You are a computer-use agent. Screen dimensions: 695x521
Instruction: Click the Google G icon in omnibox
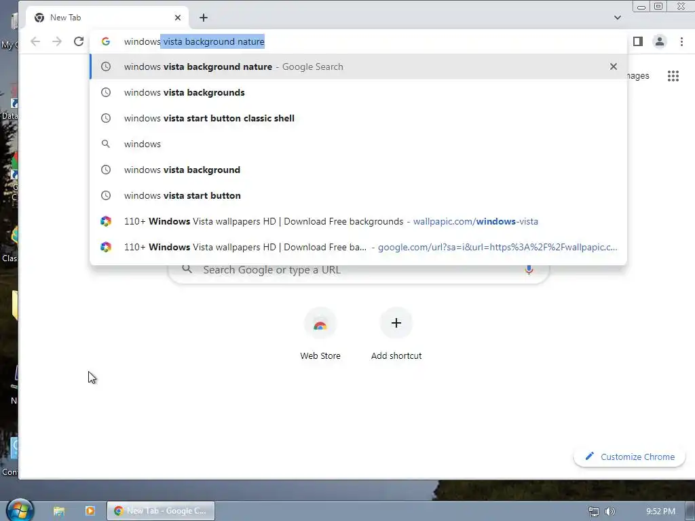[x=105, y=41]
